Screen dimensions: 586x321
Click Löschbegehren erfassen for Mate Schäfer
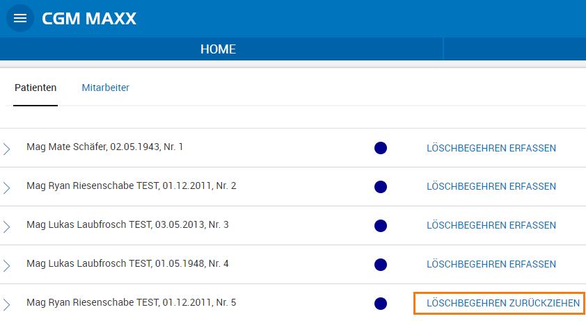coord(491,148)
